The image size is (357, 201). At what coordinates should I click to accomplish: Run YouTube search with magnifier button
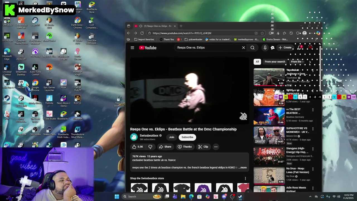pos(252,48)
